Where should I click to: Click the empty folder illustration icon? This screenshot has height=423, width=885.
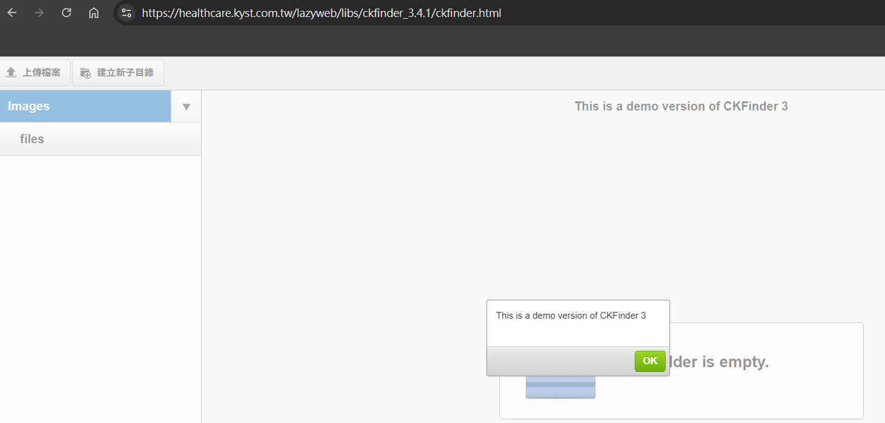click(x=561, y=386)
